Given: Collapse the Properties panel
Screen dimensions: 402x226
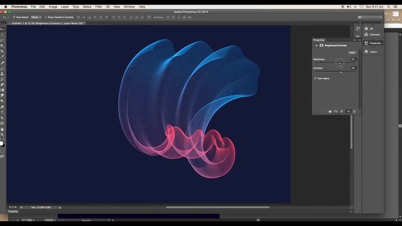Looking at the screenshot, I should (x=354, y=40).
